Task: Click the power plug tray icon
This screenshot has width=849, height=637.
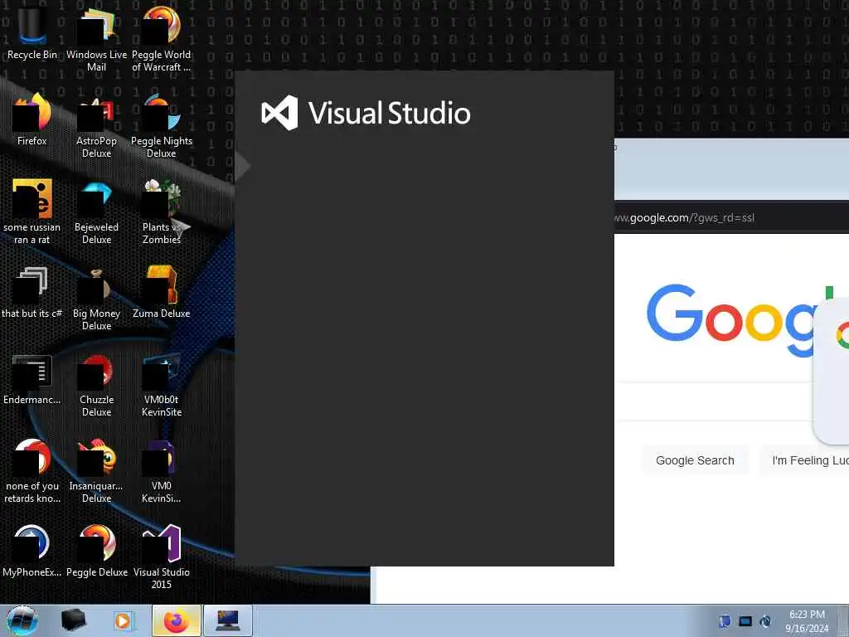Action: [765, 621]
